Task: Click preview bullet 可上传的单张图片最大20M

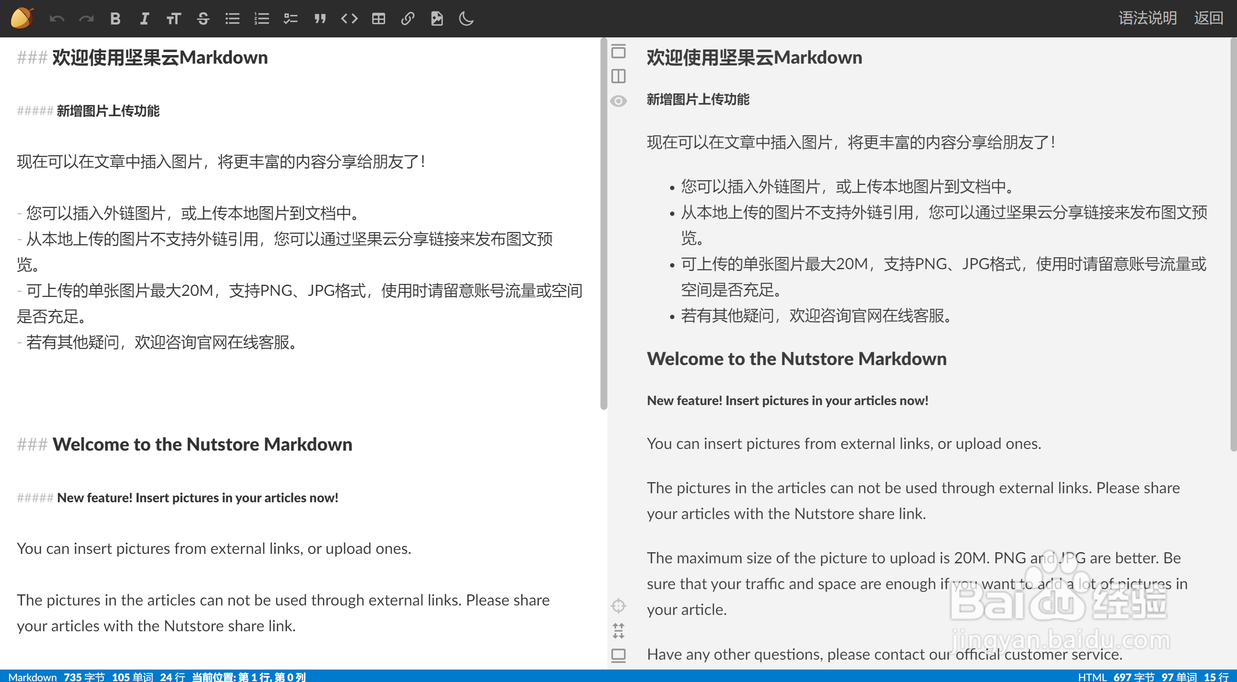Action: pos(943,277)
